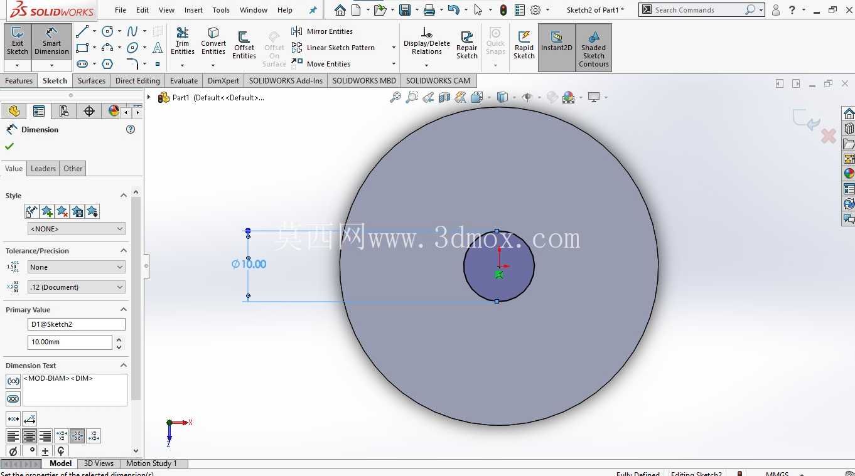This screenshot has height=476, width=855.
Task: Click the Dimension help question mark
Action: coord(131,129)
